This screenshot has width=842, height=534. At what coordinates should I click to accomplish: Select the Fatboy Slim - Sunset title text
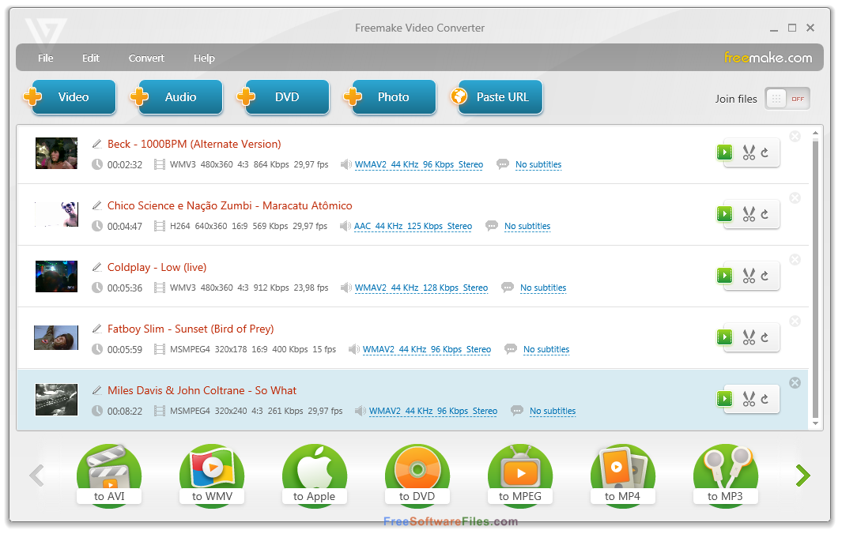(x=191, y=329)
